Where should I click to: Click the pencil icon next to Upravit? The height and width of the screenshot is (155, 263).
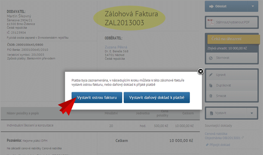211,75
